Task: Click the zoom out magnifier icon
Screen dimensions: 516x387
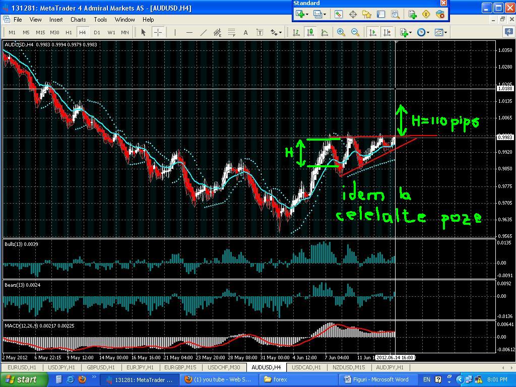Action: (355, 32)
